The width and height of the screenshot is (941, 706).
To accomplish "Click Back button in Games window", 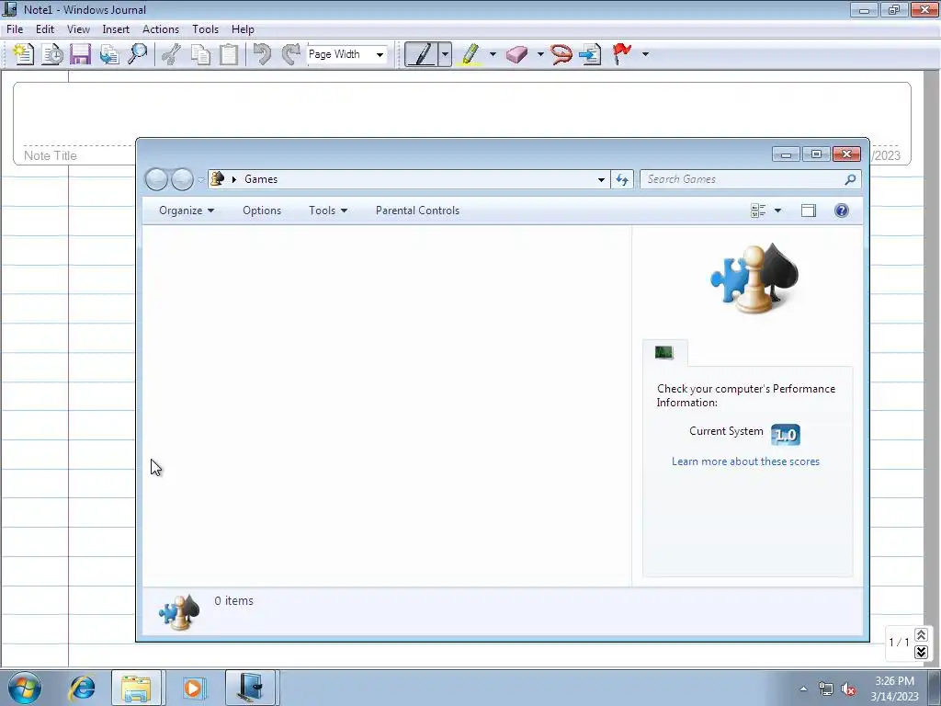I will point(156,179).
